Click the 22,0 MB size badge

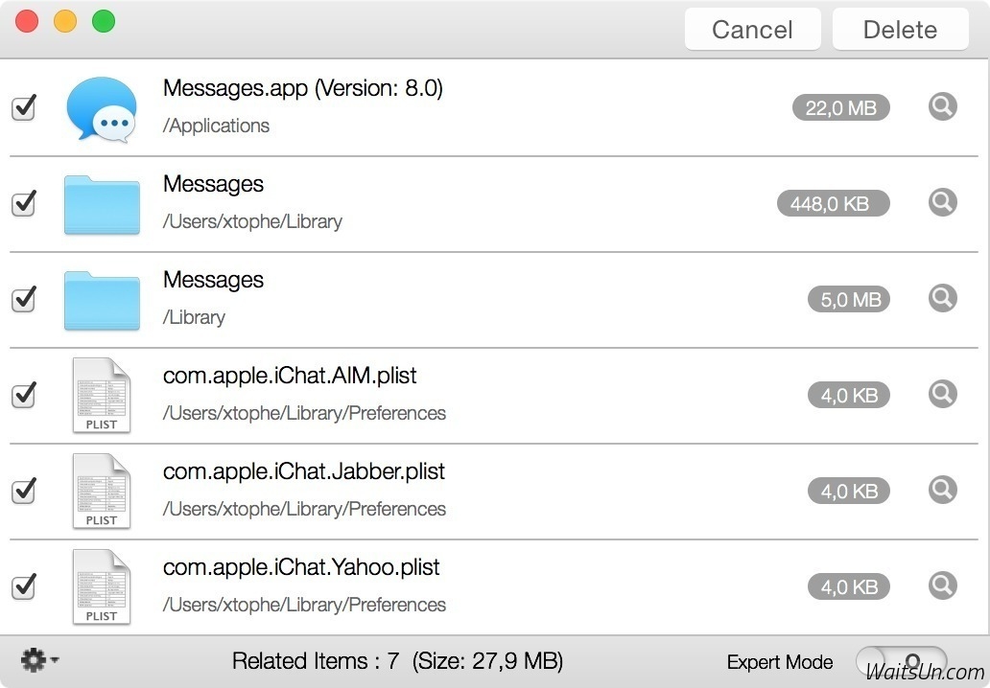[x=840, y=107]
